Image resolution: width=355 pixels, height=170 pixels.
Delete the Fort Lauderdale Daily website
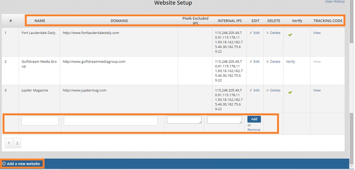pyautogui.click(x=273, y=33)
